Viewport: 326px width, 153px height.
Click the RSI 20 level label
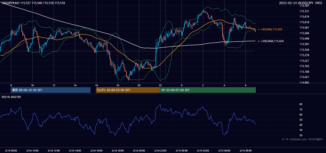click(x=301, y=135)
